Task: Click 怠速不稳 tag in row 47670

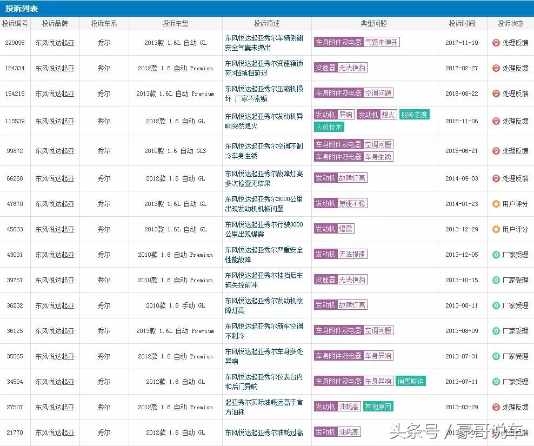Action: click(352, 203)
